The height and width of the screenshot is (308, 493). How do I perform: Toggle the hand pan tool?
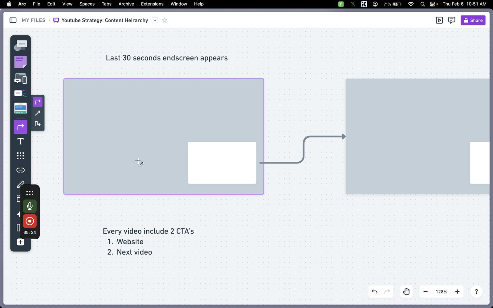tap(406, 292)
